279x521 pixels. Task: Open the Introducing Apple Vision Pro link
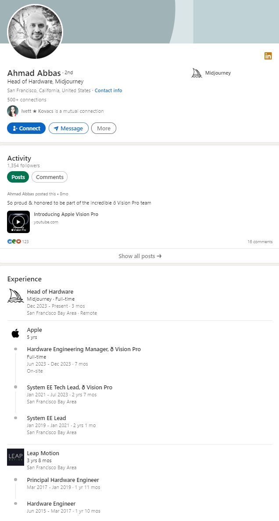click(66, 214)
